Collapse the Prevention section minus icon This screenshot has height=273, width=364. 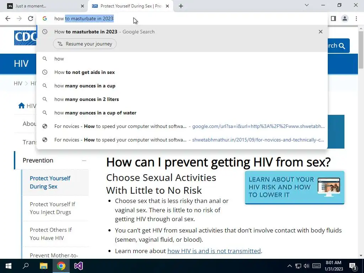tap(84, 160)
